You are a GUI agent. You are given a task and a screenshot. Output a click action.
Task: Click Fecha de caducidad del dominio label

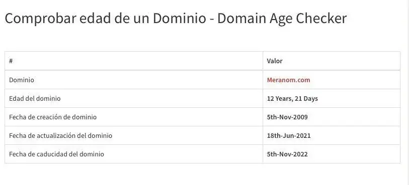click(x=56, y=154)
